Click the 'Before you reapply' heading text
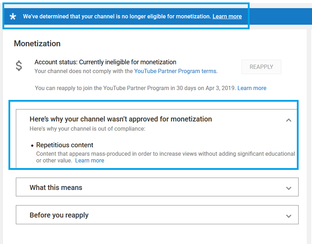This screenshot has height=244, width=312. 59,215
